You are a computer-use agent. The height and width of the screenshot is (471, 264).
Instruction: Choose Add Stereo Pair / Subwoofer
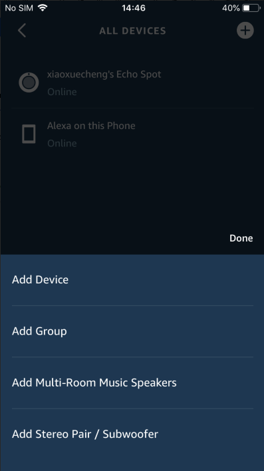click(x=132, y=434)
